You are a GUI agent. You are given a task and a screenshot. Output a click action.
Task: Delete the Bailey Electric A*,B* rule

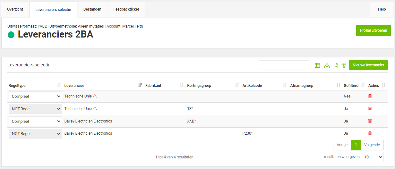[370, 121]
